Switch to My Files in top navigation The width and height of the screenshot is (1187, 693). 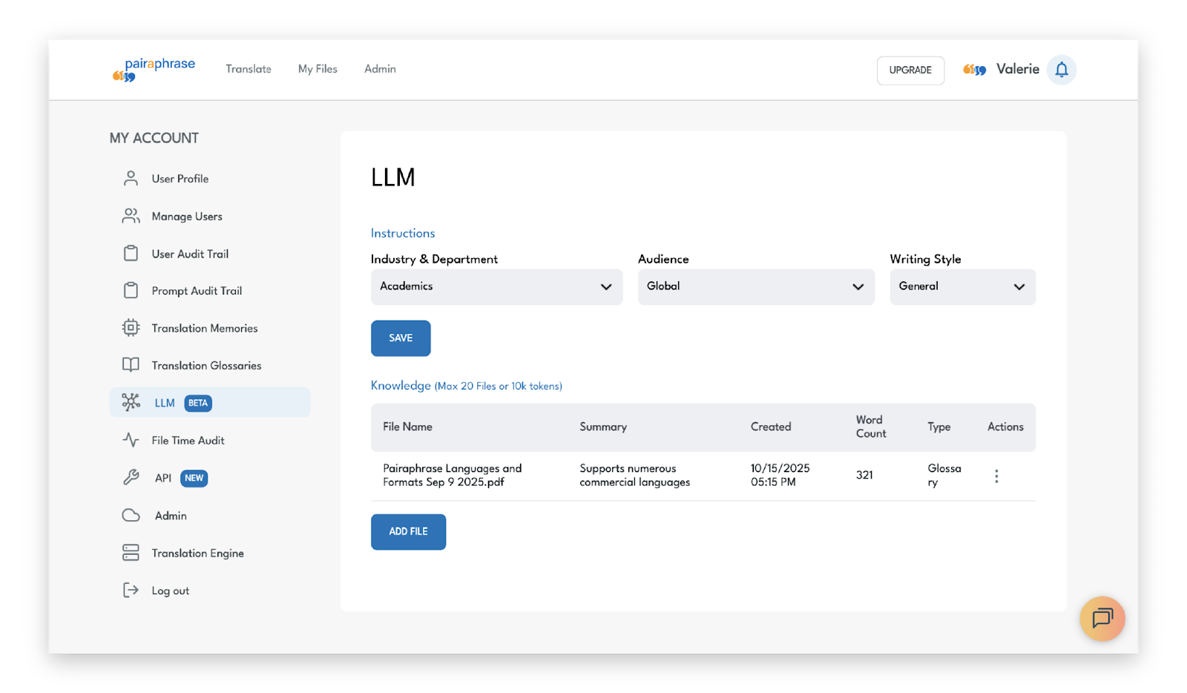coord(318,69)
